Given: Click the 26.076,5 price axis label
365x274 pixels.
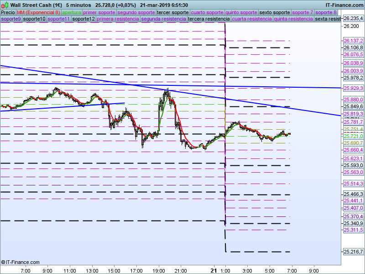Looking at the screenshot, I should pos(353,54).
